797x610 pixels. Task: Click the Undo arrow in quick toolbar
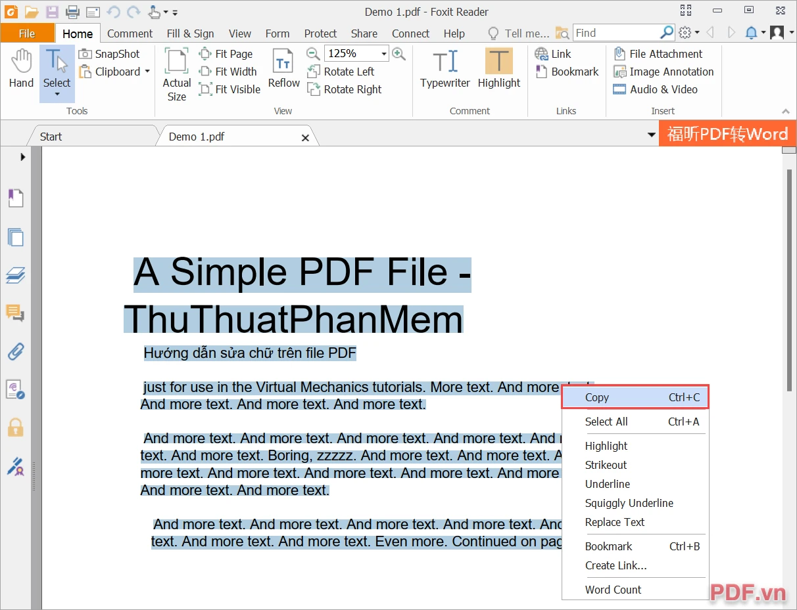tap(113, 12)
